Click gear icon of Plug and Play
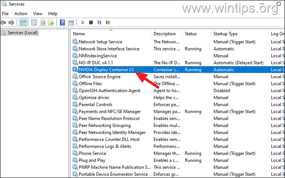This screenshot has width=285, height=178. point(75,160)
